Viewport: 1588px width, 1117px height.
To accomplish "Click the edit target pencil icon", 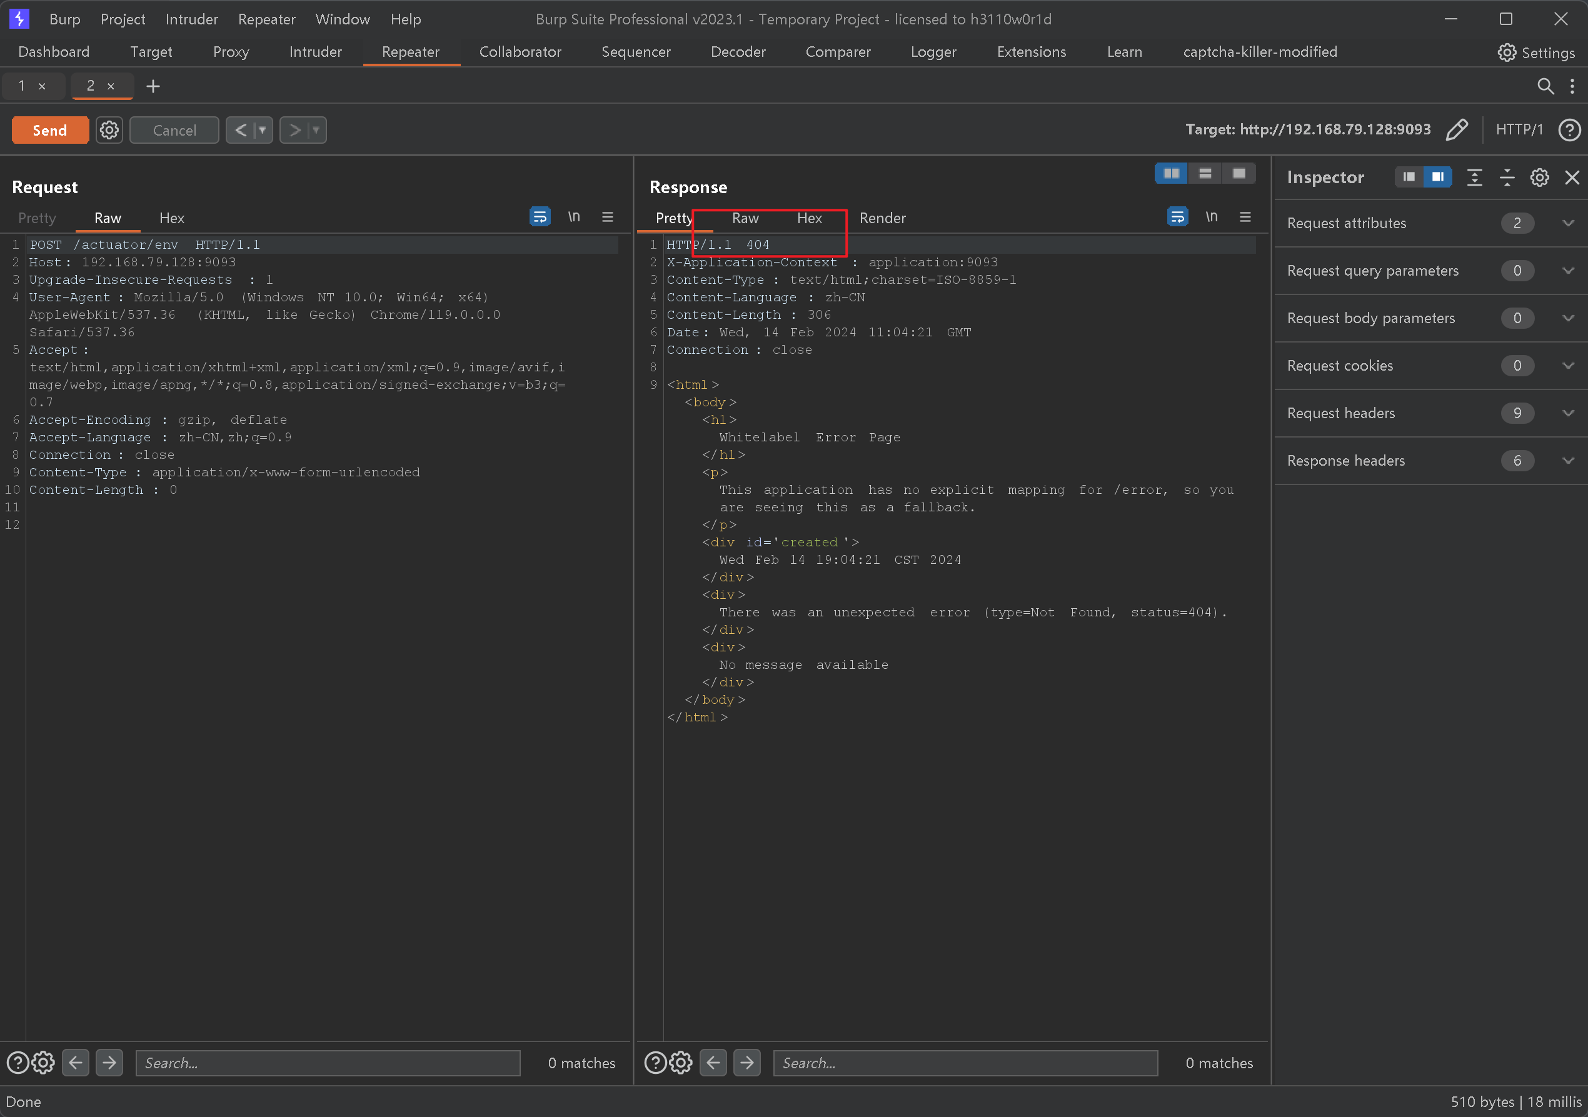I will 1457,129.
